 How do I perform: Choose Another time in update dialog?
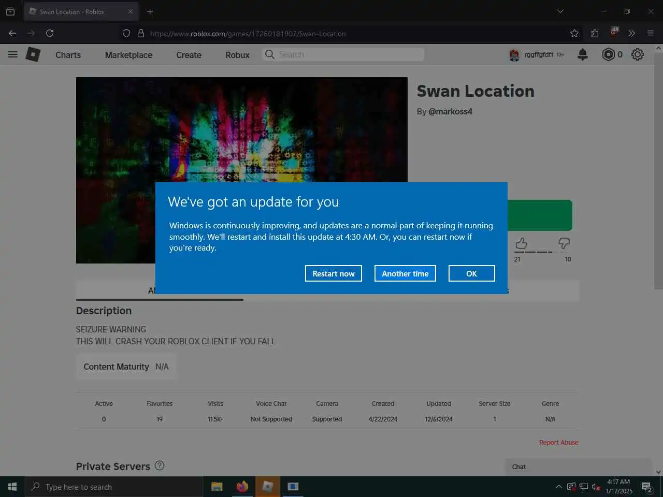pos(405,273)
